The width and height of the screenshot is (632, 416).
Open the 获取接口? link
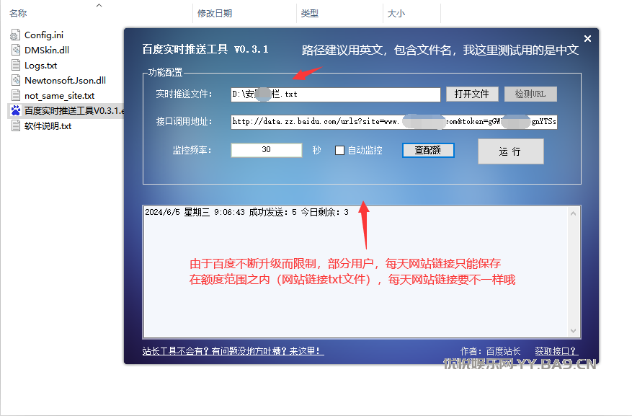pos(556,351)
